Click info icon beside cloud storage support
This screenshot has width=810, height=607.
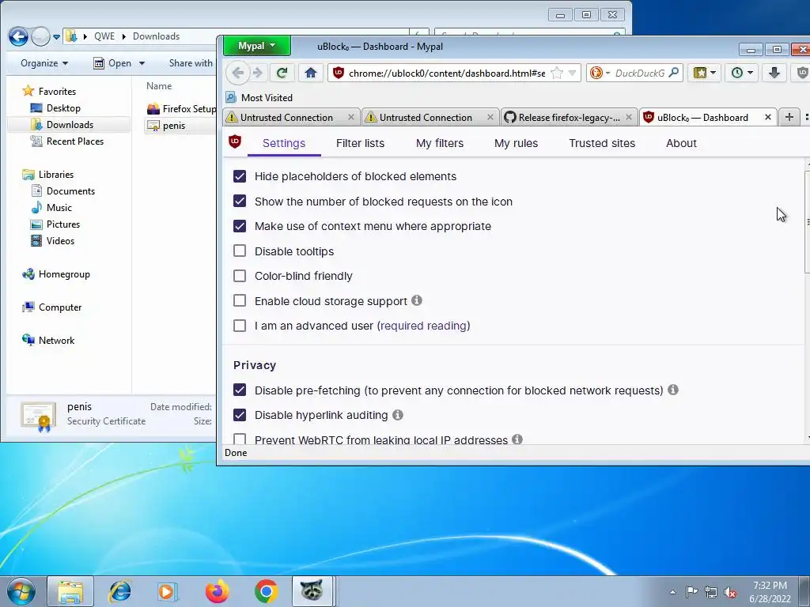[x=417, y=300]
